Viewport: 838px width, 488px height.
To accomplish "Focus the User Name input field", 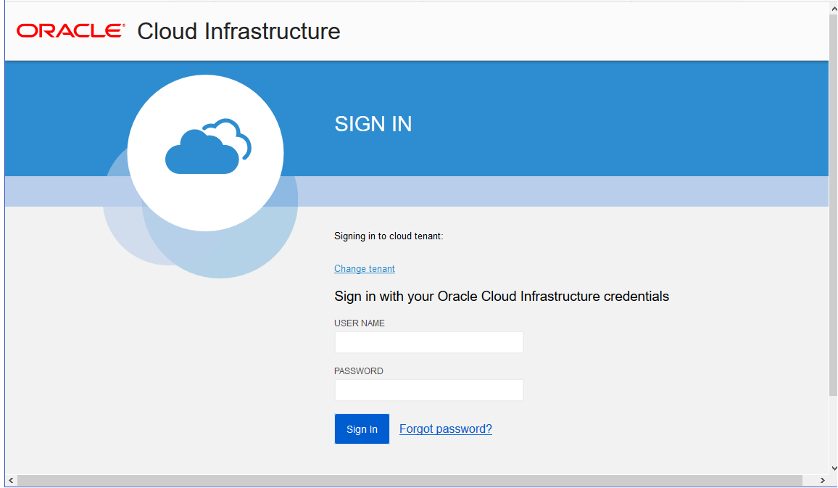I will click(428, 342).
